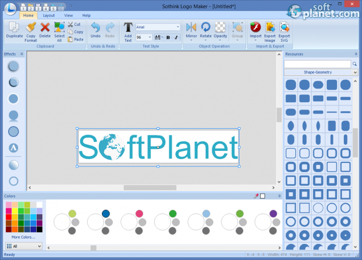Pin the Effects panel

click(22, 54)
